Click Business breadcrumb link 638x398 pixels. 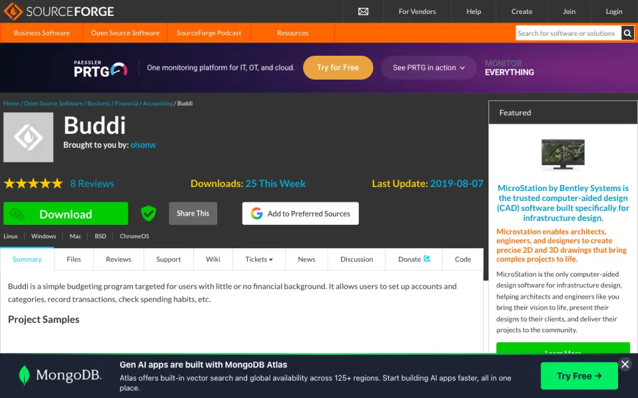pyautogui.click(x=99, y=103)
